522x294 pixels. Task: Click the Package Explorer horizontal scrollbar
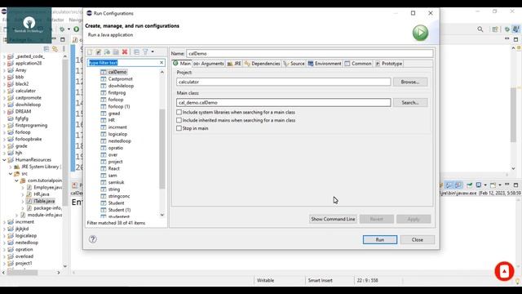[23, 273]
